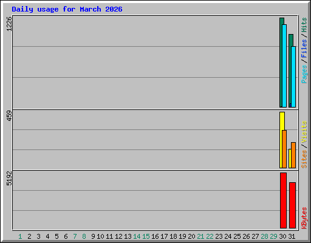Click the yellow Visits bar for day 31
311x243 pixels.
[x=290, y=159]
